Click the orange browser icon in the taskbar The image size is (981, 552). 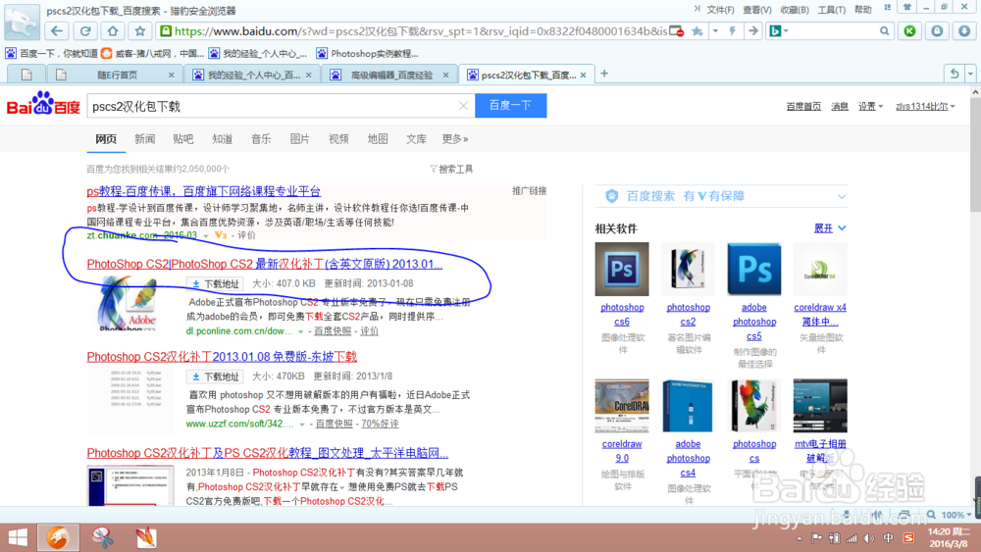[58, 537]
